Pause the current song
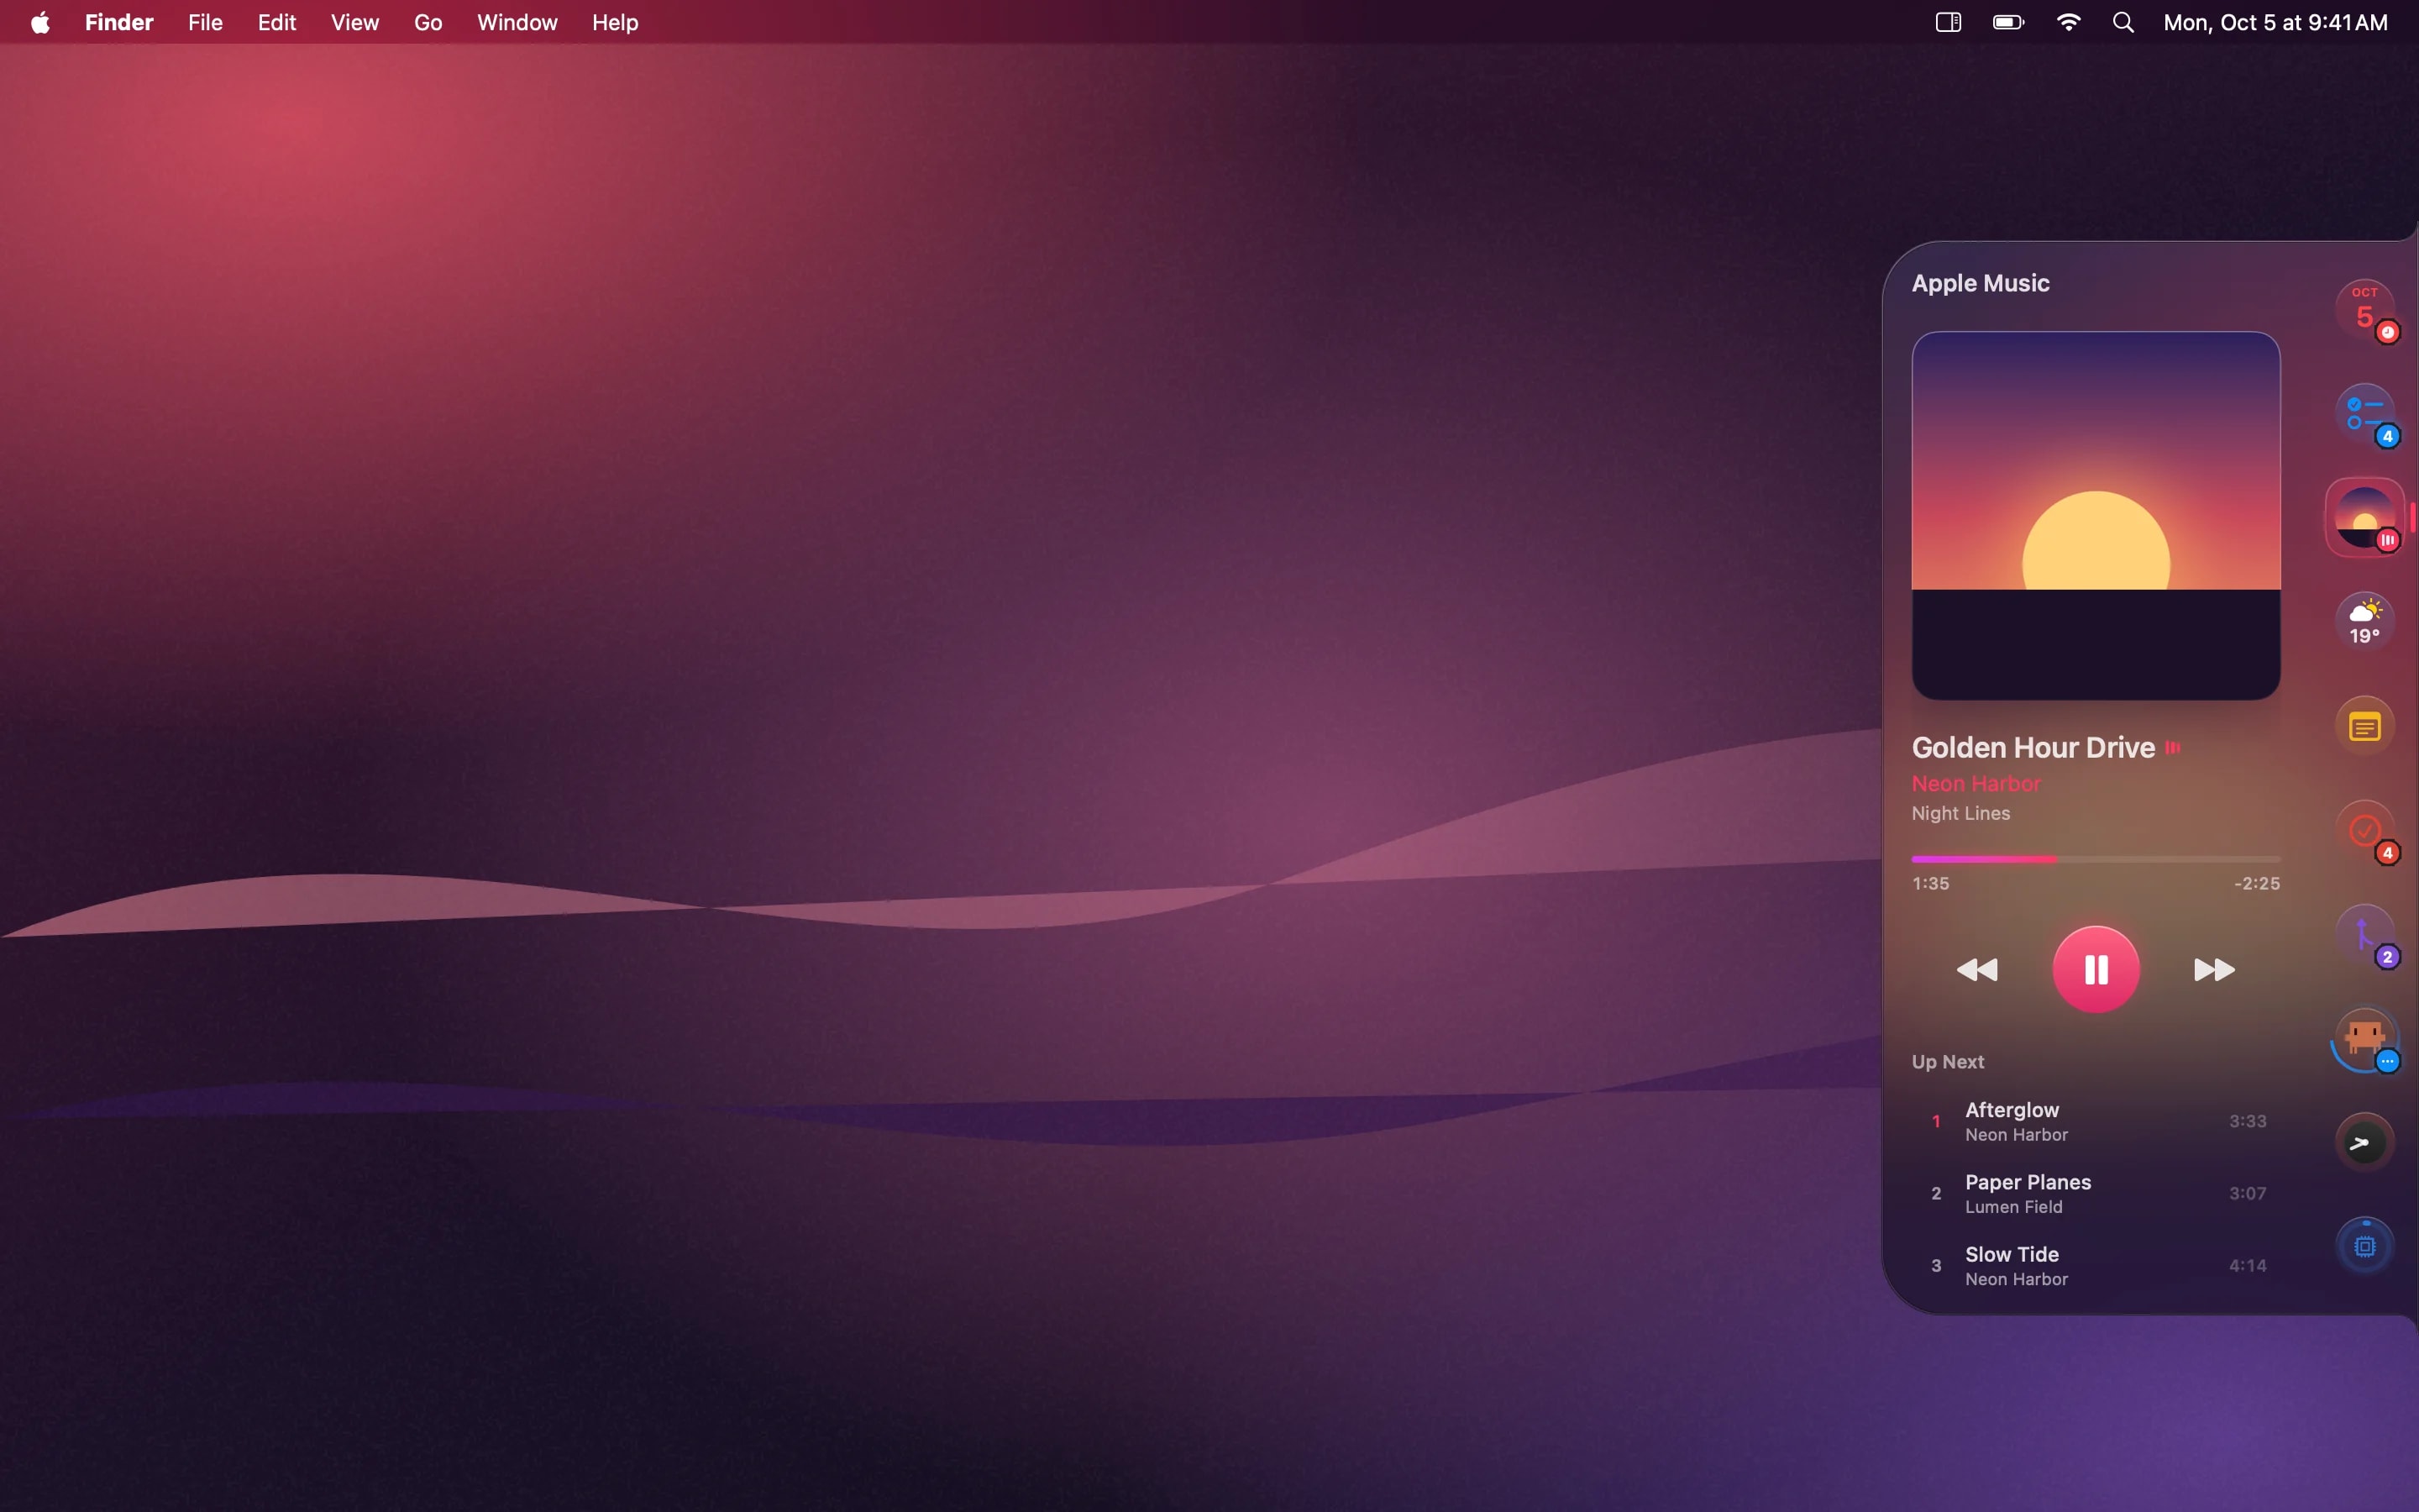The width and height of the screenshot is (2419, 1512). pyautogui.click(x=2096, y=969)
